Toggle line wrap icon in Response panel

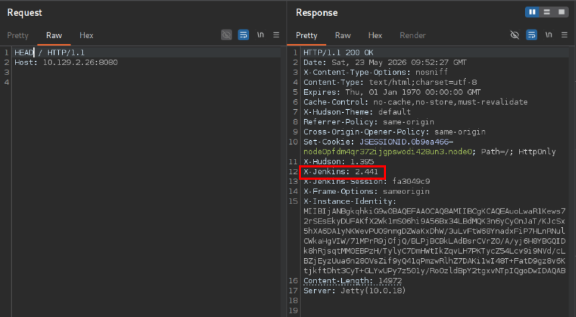coord(531,35)
